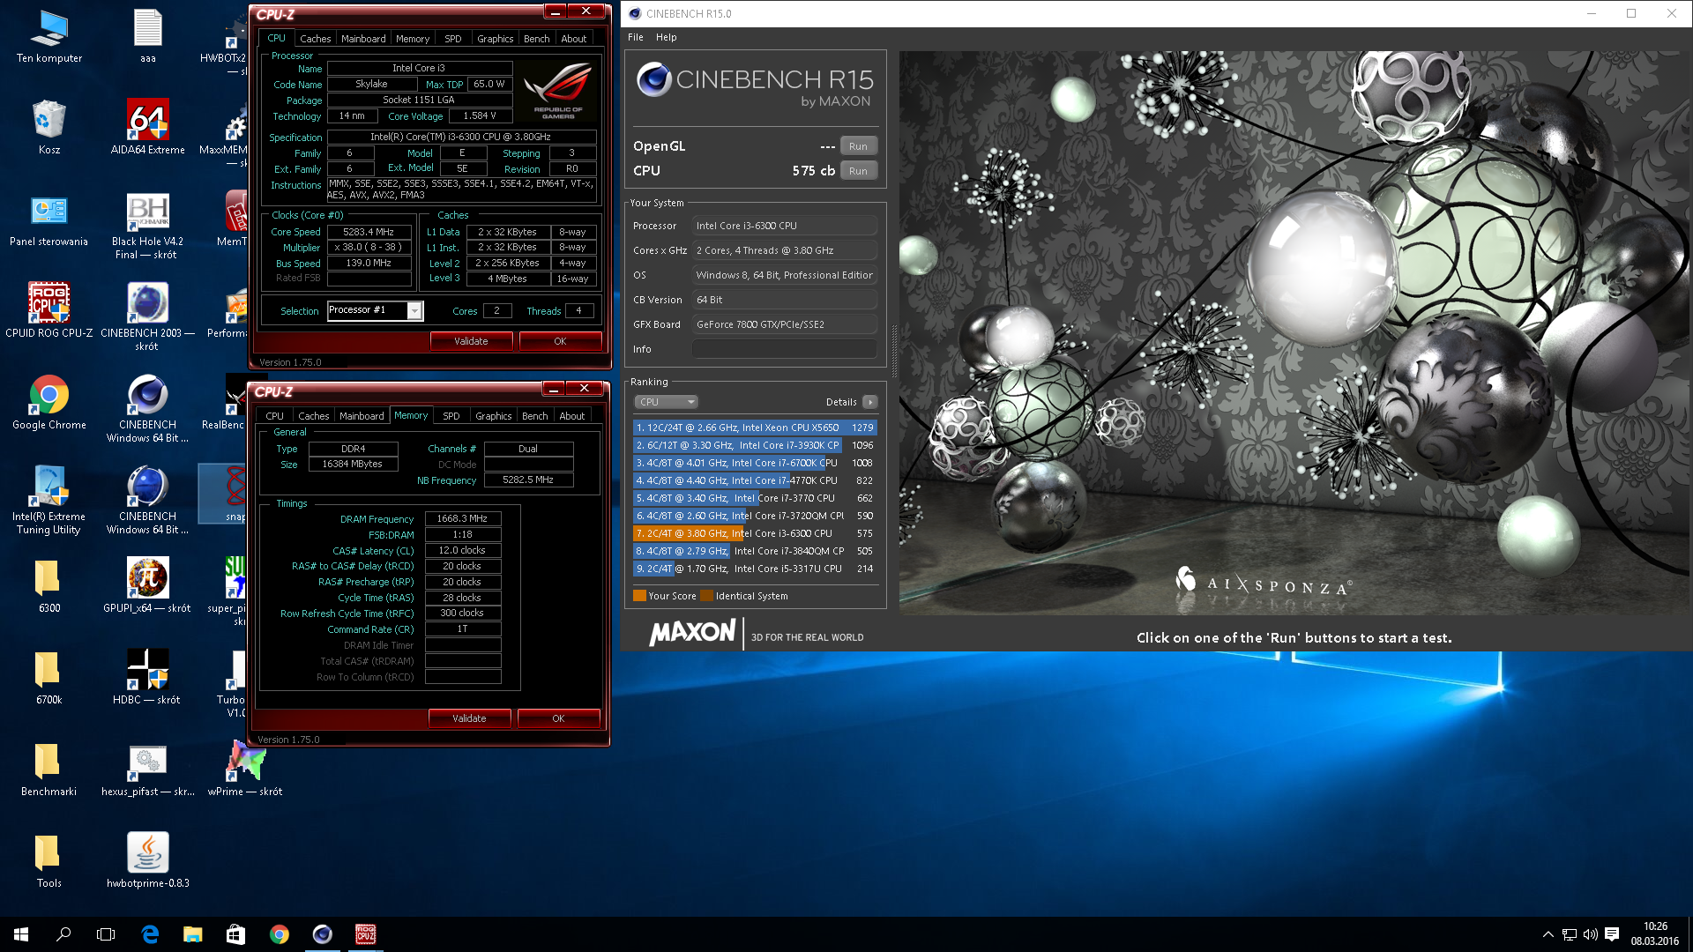Switch to ROG CPU-Z taskbar icon
1693x952 pixels.
(365, 934)
